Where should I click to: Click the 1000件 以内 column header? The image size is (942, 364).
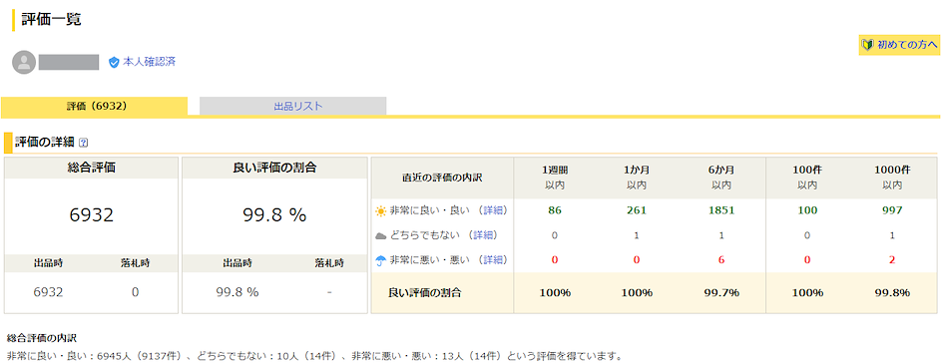click(x=892, y=178)
